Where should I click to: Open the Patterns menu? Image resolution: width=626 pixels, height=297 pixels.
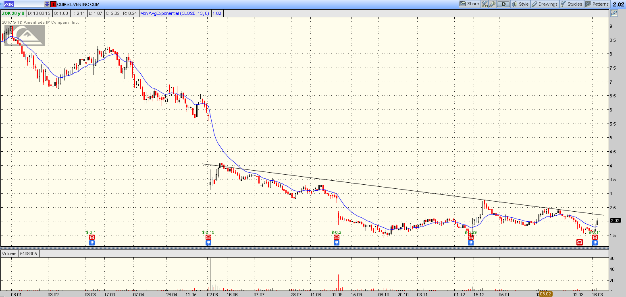[x=597, y=4]
